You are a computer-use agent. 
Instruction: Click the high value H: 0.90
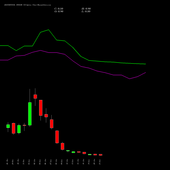86,9
